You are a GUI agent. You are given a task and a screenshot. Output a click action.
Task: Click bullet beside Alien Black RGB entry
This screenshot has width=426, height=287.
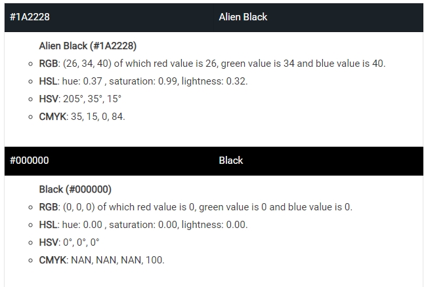coord(30,64)
